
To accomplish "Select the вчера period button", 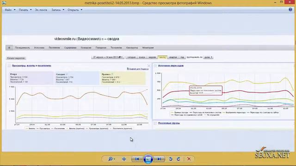I will click(142, 57).
